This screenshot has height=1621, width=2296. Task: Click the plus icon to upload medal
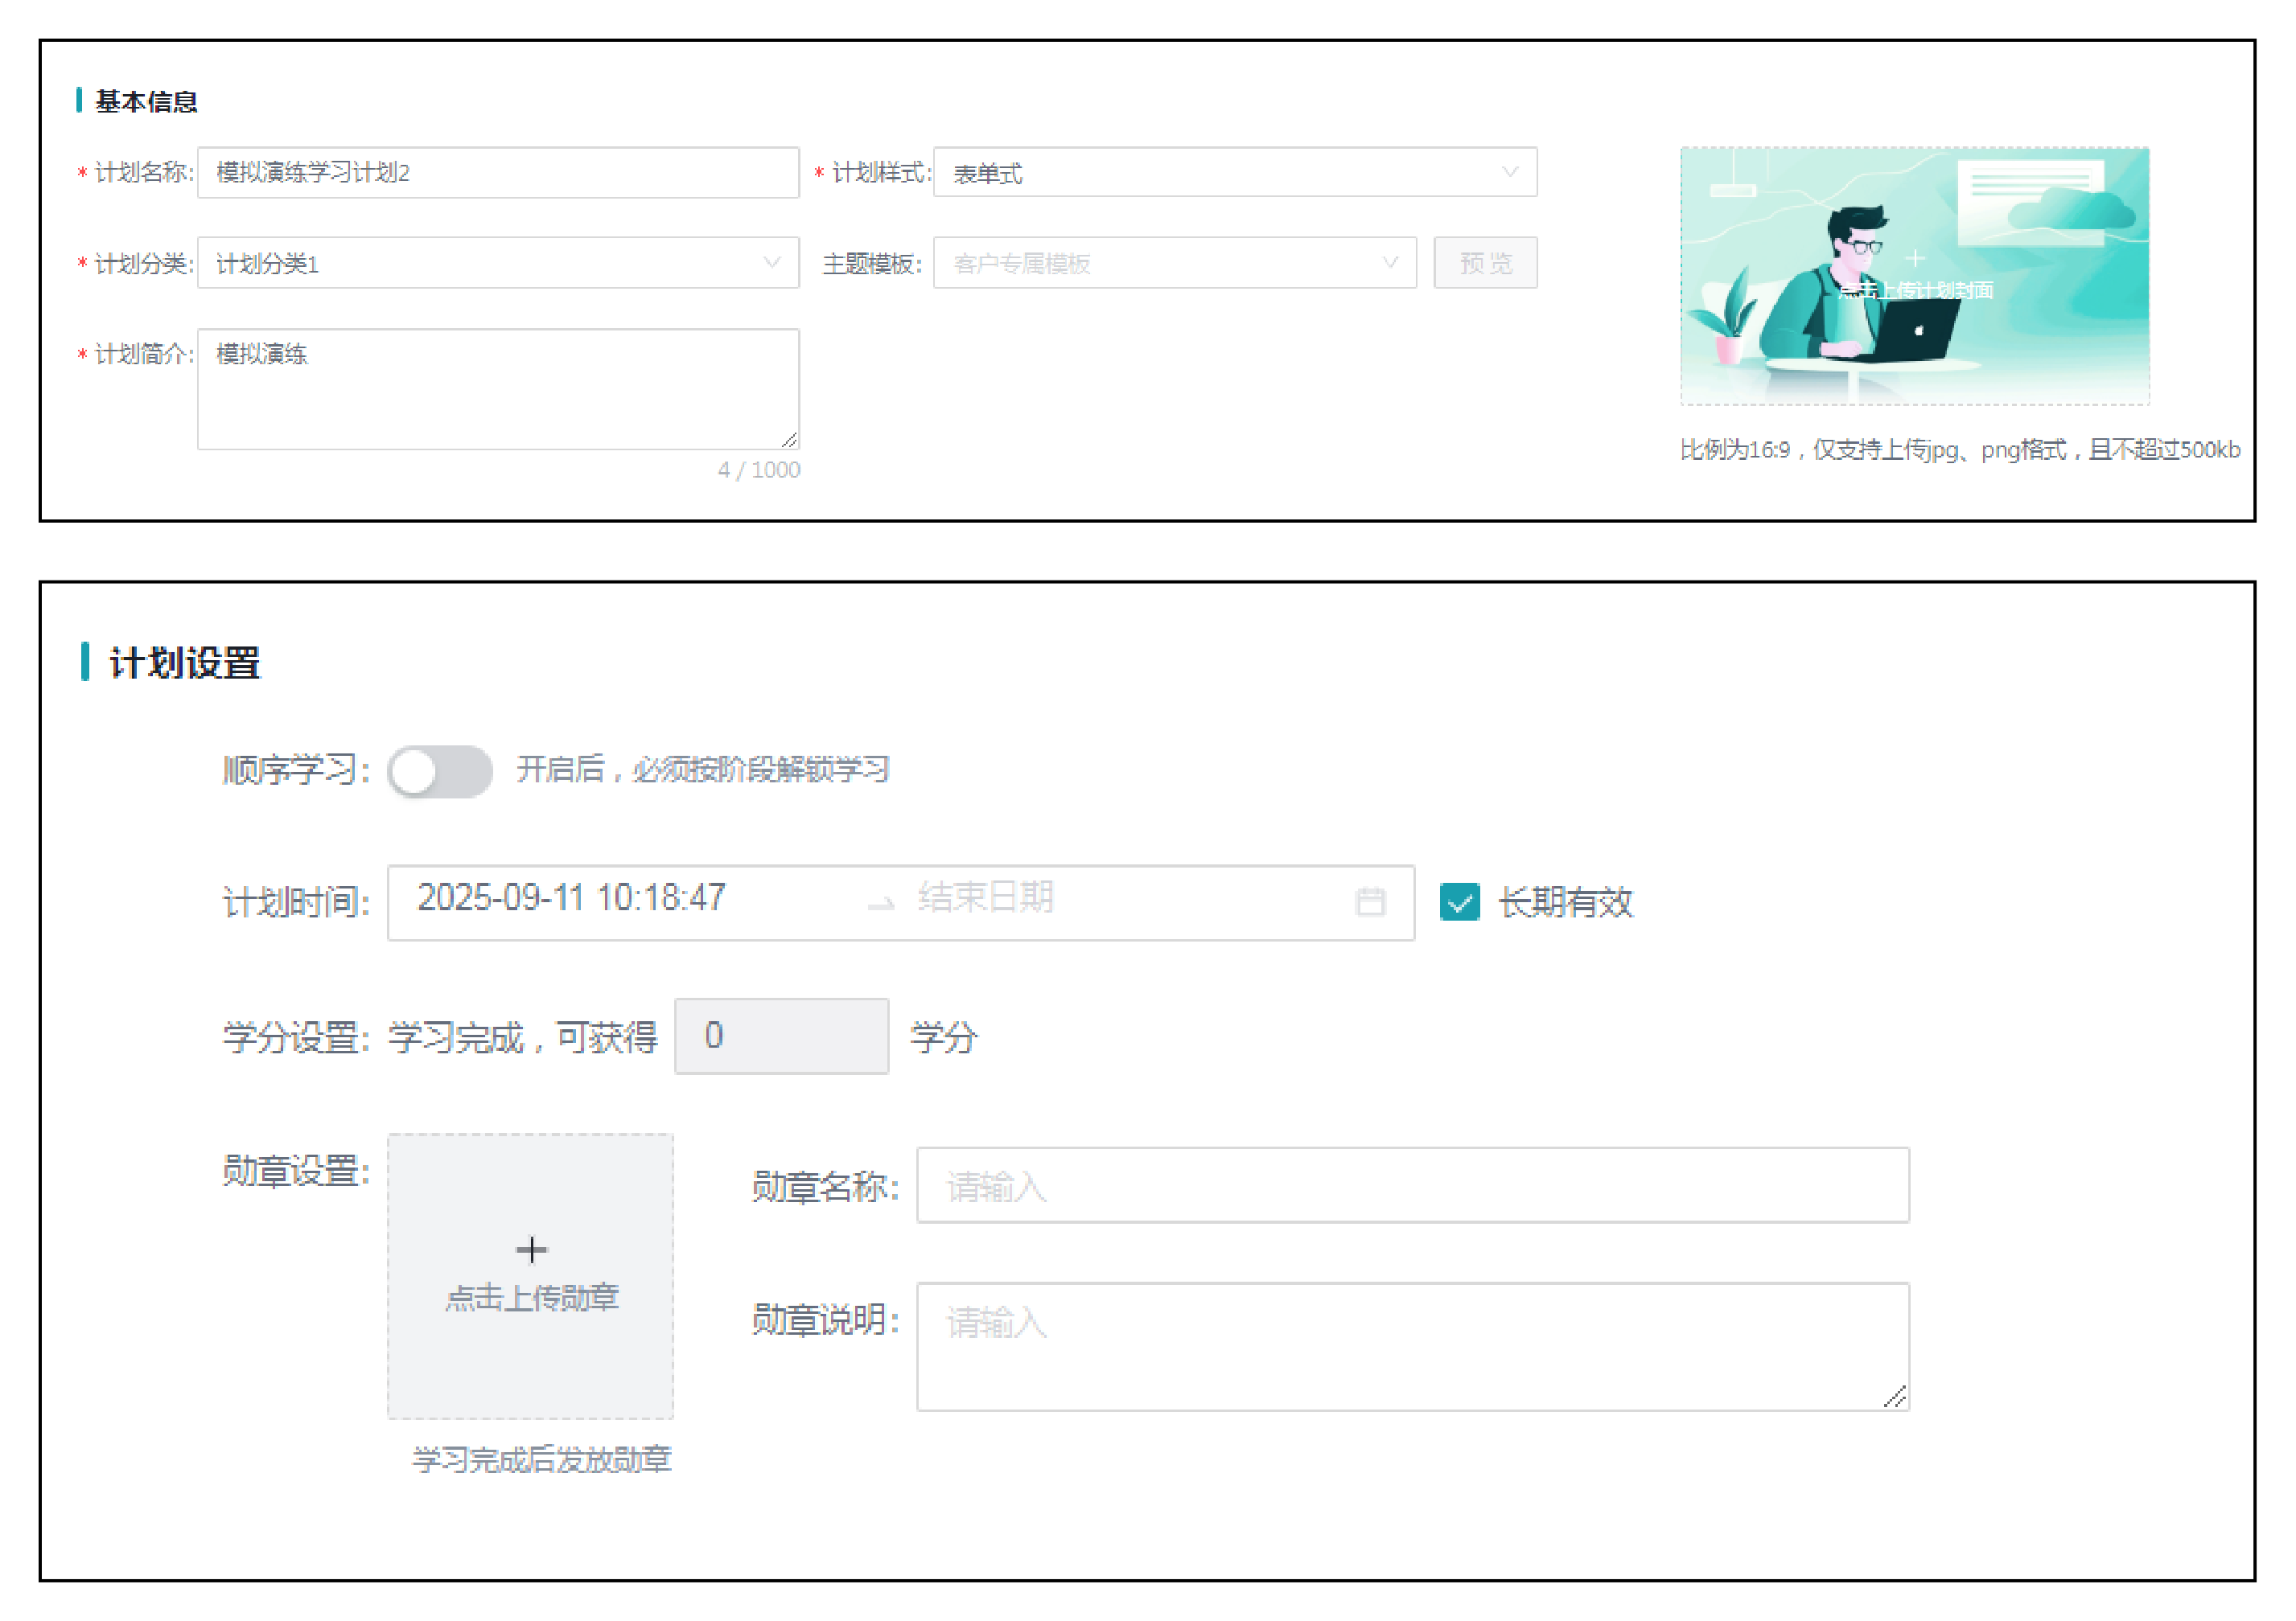[531, 1250]
